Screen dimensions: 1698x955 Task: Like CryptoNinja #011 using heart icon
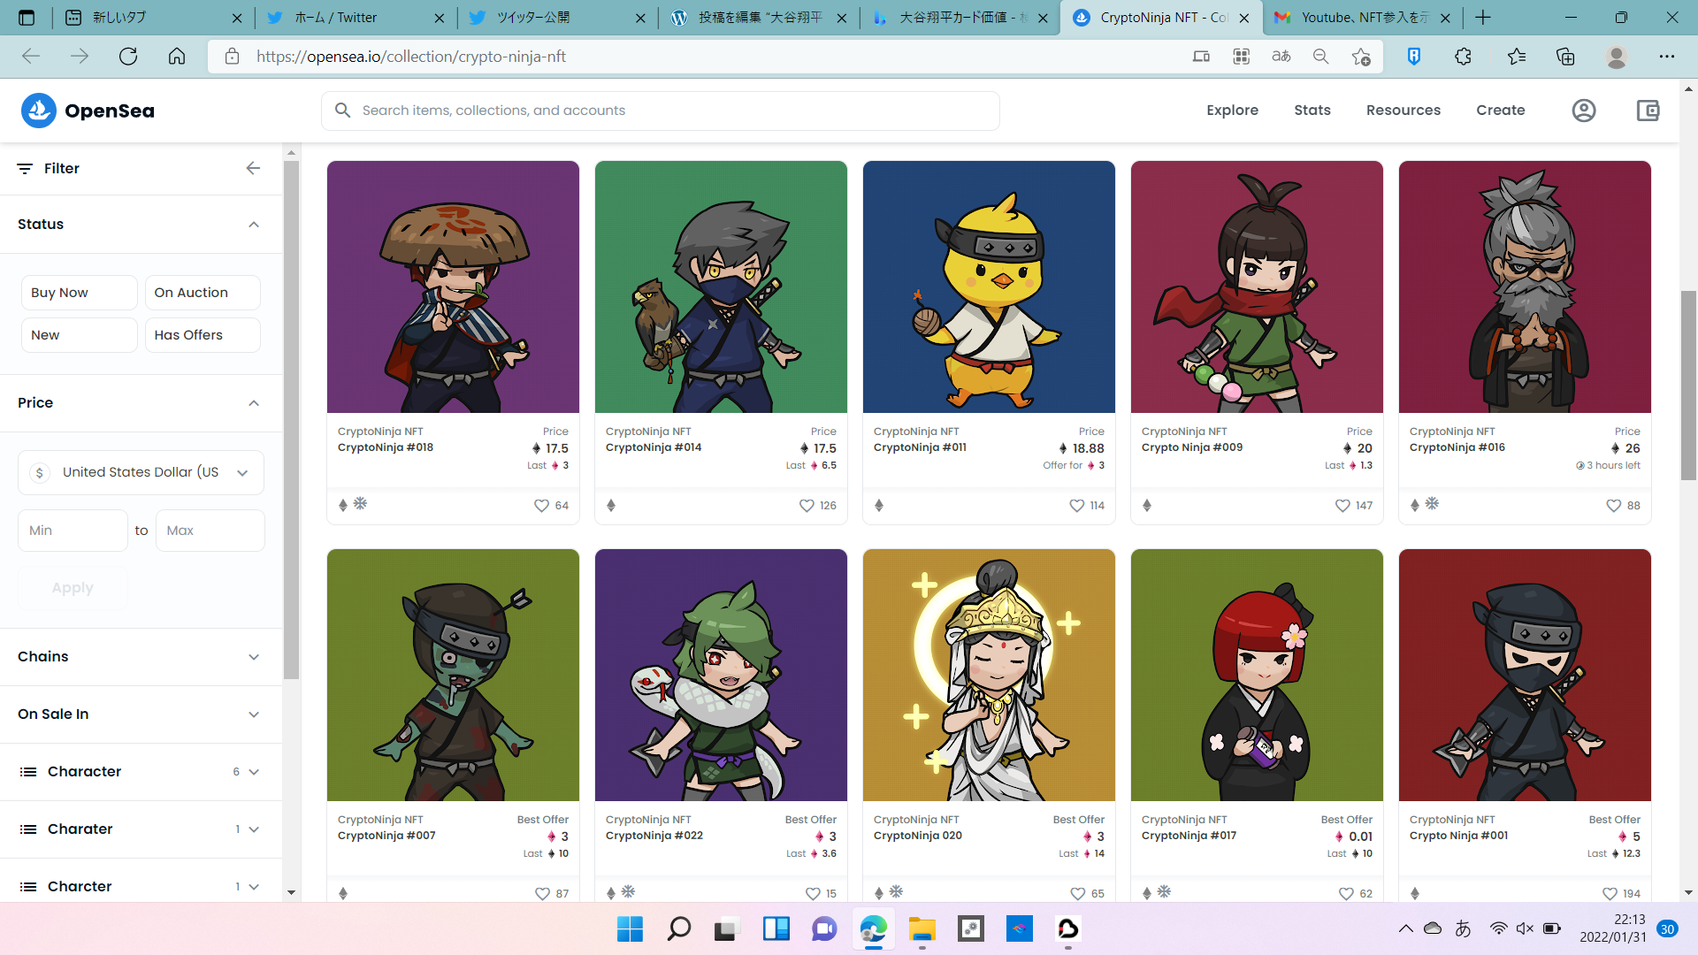pos(1076,506)
